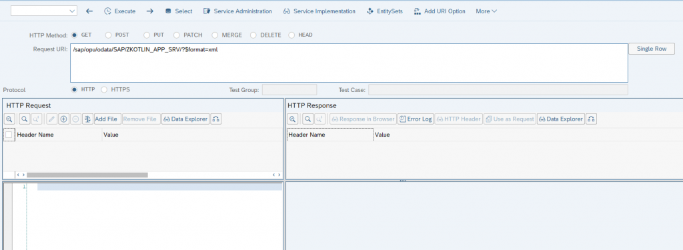Expand the More menu

(486, 11)
